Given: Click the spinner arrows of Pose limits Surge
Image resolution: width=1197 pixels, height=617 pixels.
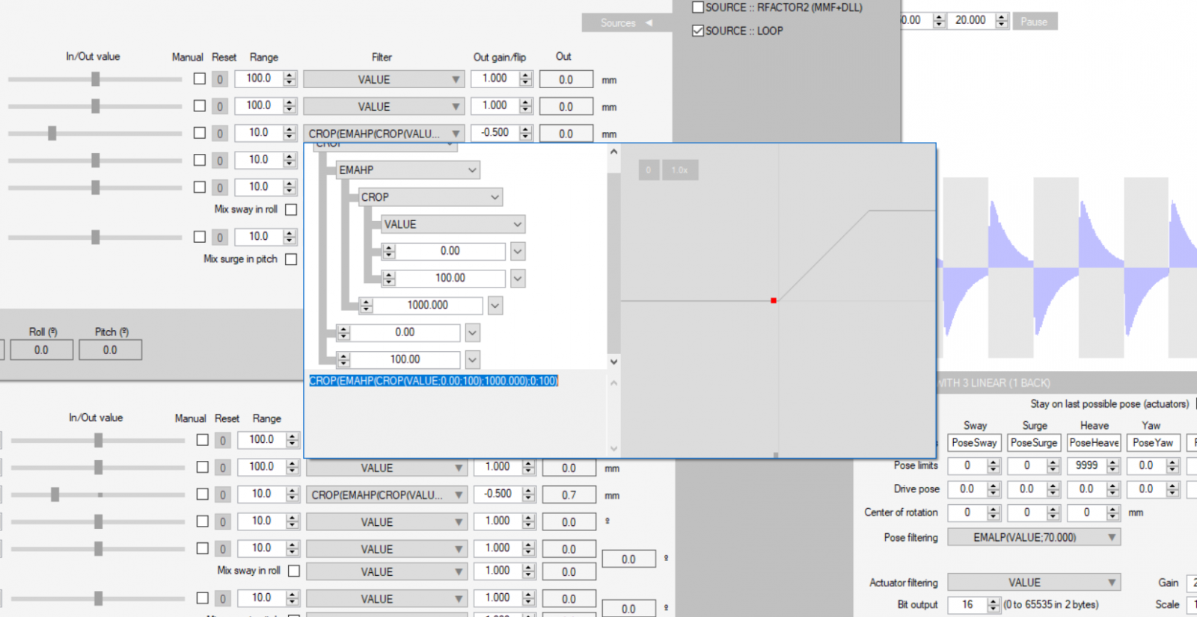Looking at the screenshot, I should click(x=1053, y=466).
